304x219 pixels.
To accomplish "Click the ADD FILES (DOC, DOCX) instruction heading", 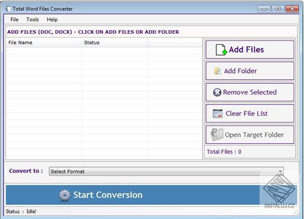I will click(93, 32).
